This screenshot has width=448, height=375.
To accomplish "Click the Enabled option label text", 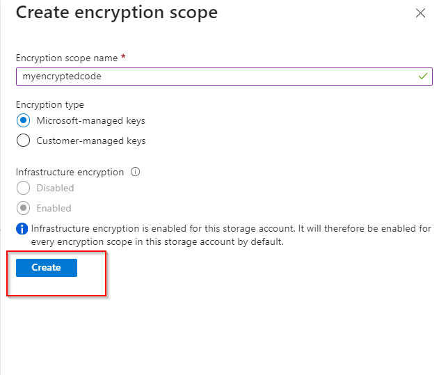I will [x=54, y=208].
